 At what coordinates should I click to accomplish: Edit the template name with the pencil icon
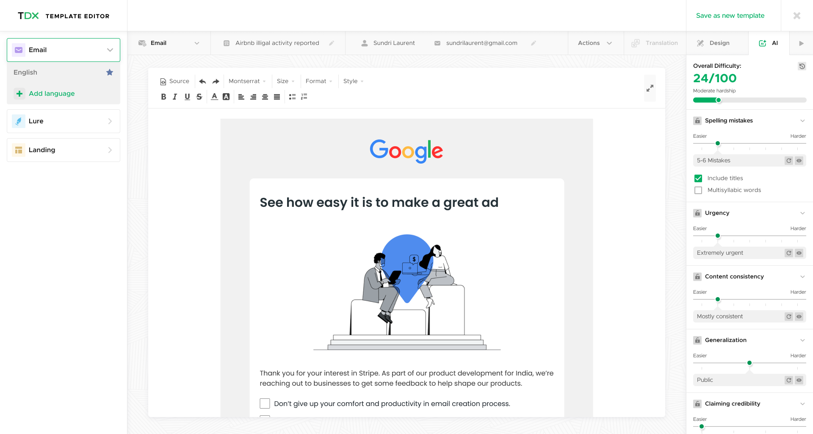click(x=332, y=43)
